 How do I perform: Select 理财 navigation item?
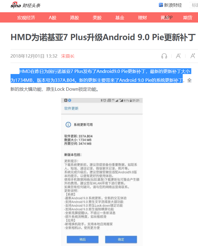pos(142,18)
